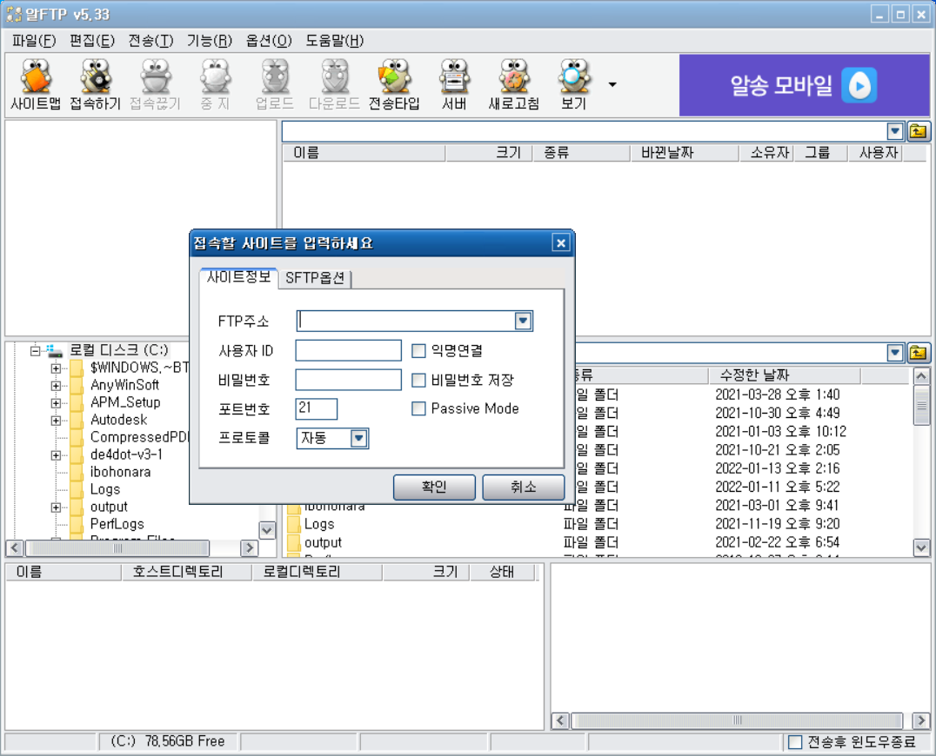The width and height of the screenshot is (936, 756).
Task: Go up a folder in remote pane
Action: coord(918,131)
